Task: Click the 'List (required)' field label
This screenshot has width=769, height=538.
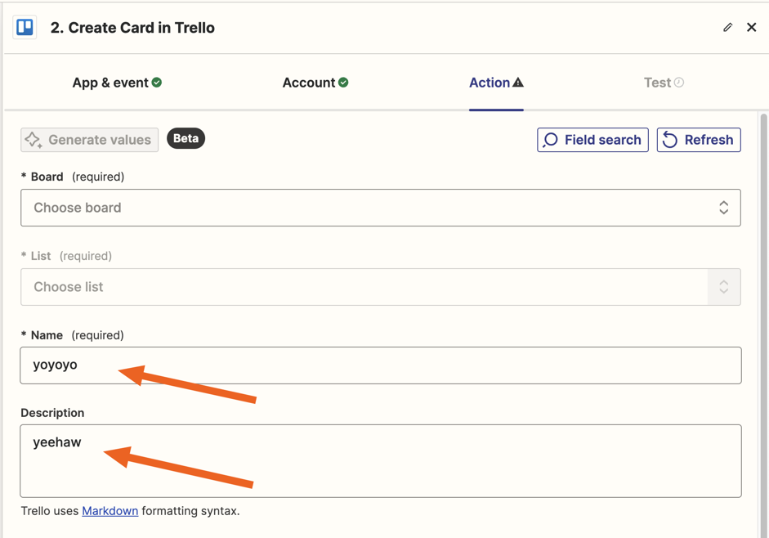Action: click(x=66, y=256)
